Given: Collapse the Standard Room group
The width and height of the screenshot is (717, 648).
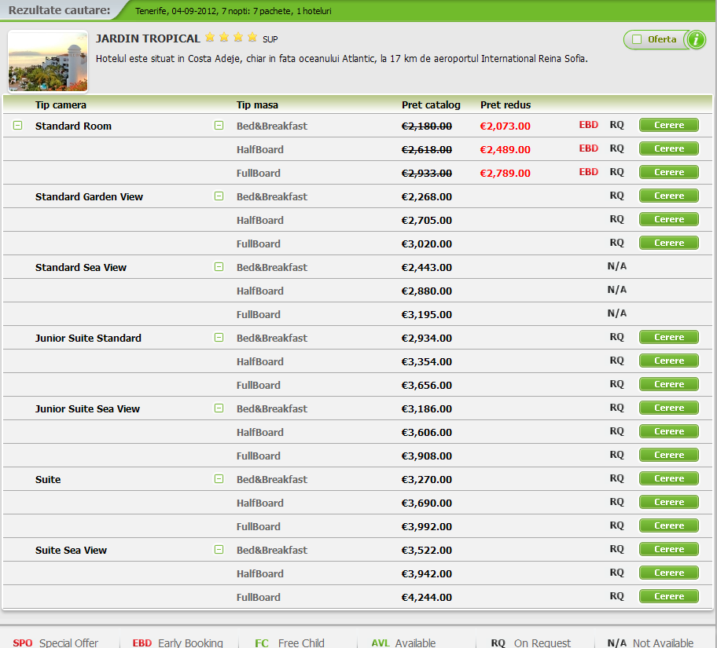Looking at the screenshot, I should (x=17, y=124).
